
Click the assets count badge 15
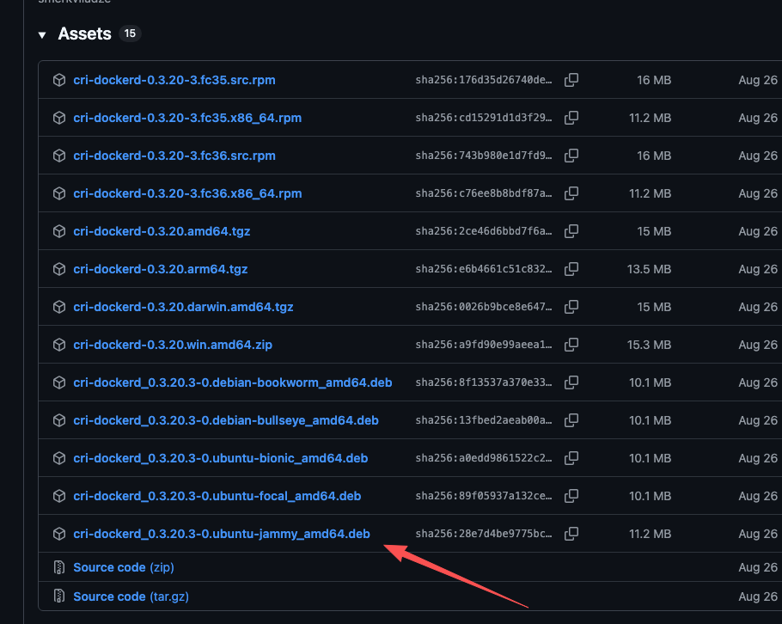pos(130,34)
